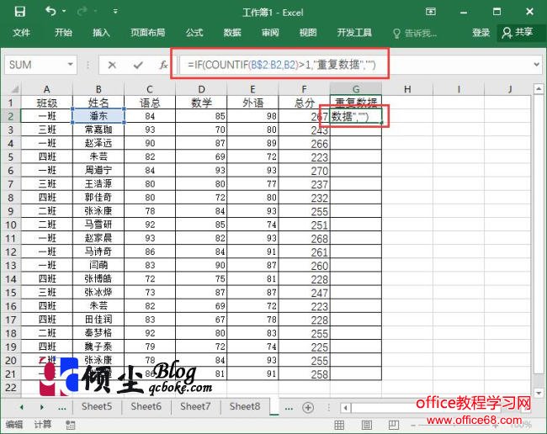Switch to the 审阅 ribbon tab
This screenshot has height=434, width=547.
270,33
